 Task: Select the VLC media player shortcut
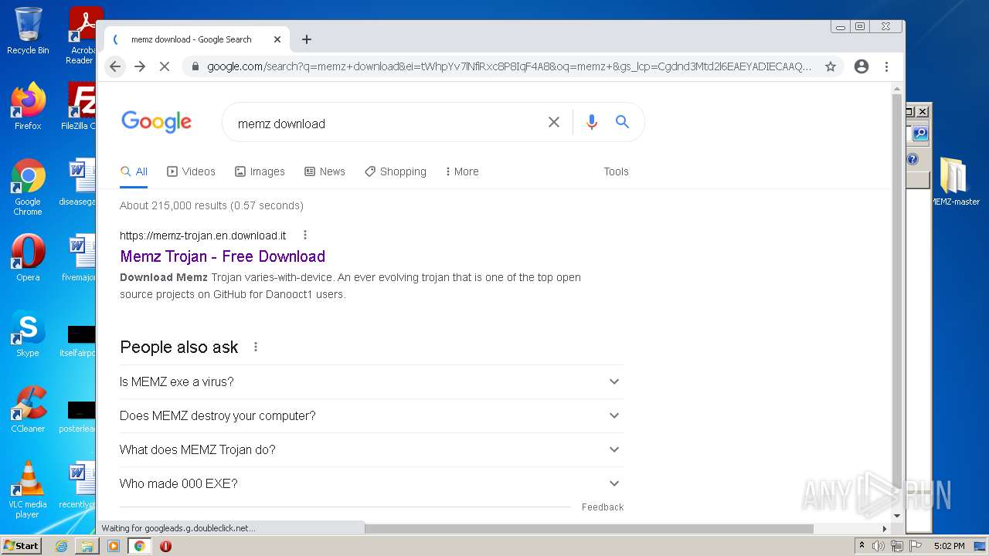point(28,490)
